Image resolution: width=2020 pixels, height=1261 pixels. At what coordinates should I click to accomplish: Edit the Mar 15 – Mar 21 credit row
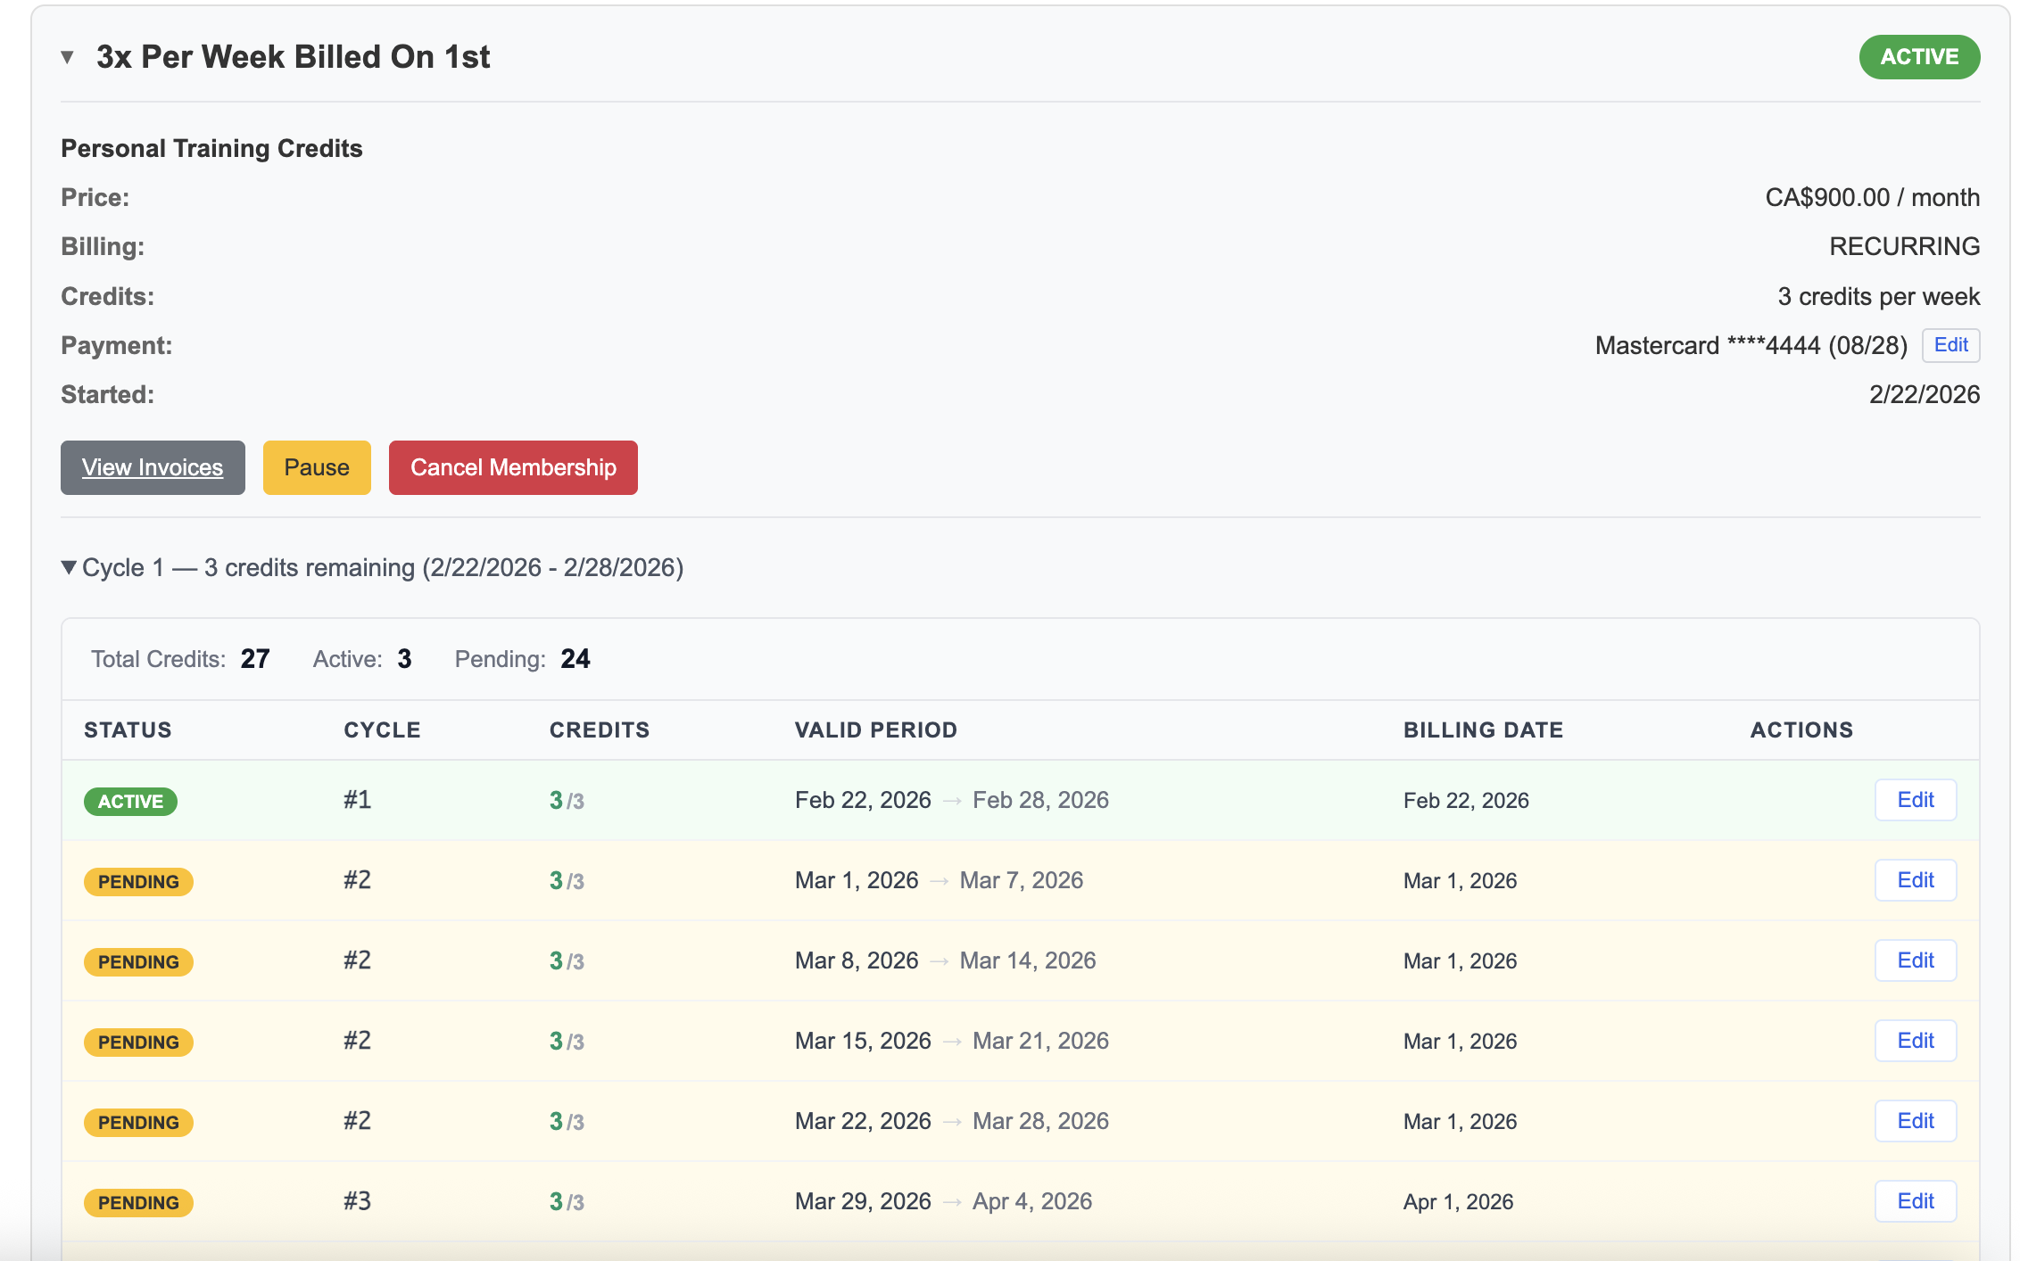1915,1041
